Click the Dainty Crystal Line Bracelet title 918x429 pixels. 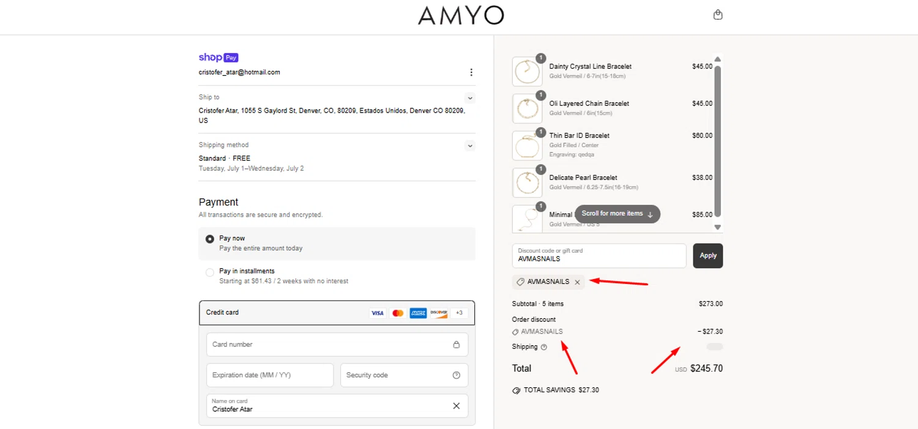(x=591, y=67)
